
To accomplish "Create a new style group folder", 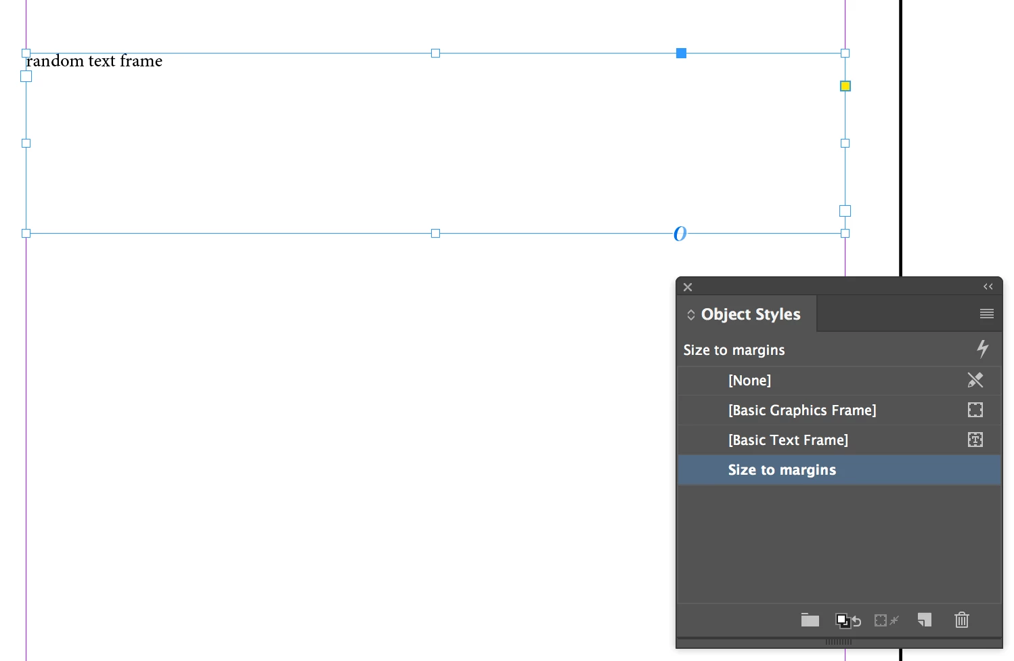I will coord(810,620).
